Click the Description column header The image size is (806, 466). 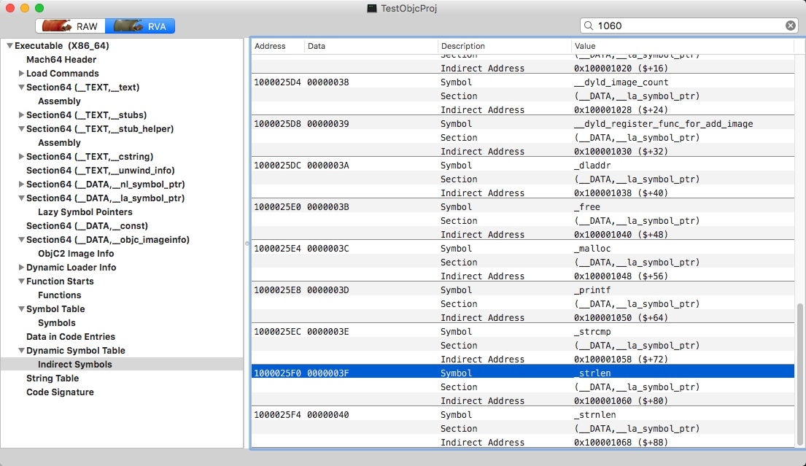pos(504,46)
